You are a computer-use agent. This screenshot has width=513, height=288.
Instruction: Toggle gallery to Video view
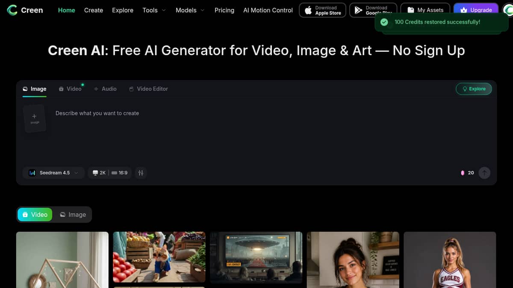pos(35,215)
